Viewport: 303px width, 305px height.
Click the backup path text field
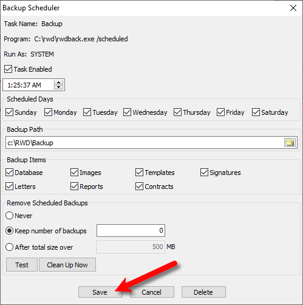tap(145, 143)
